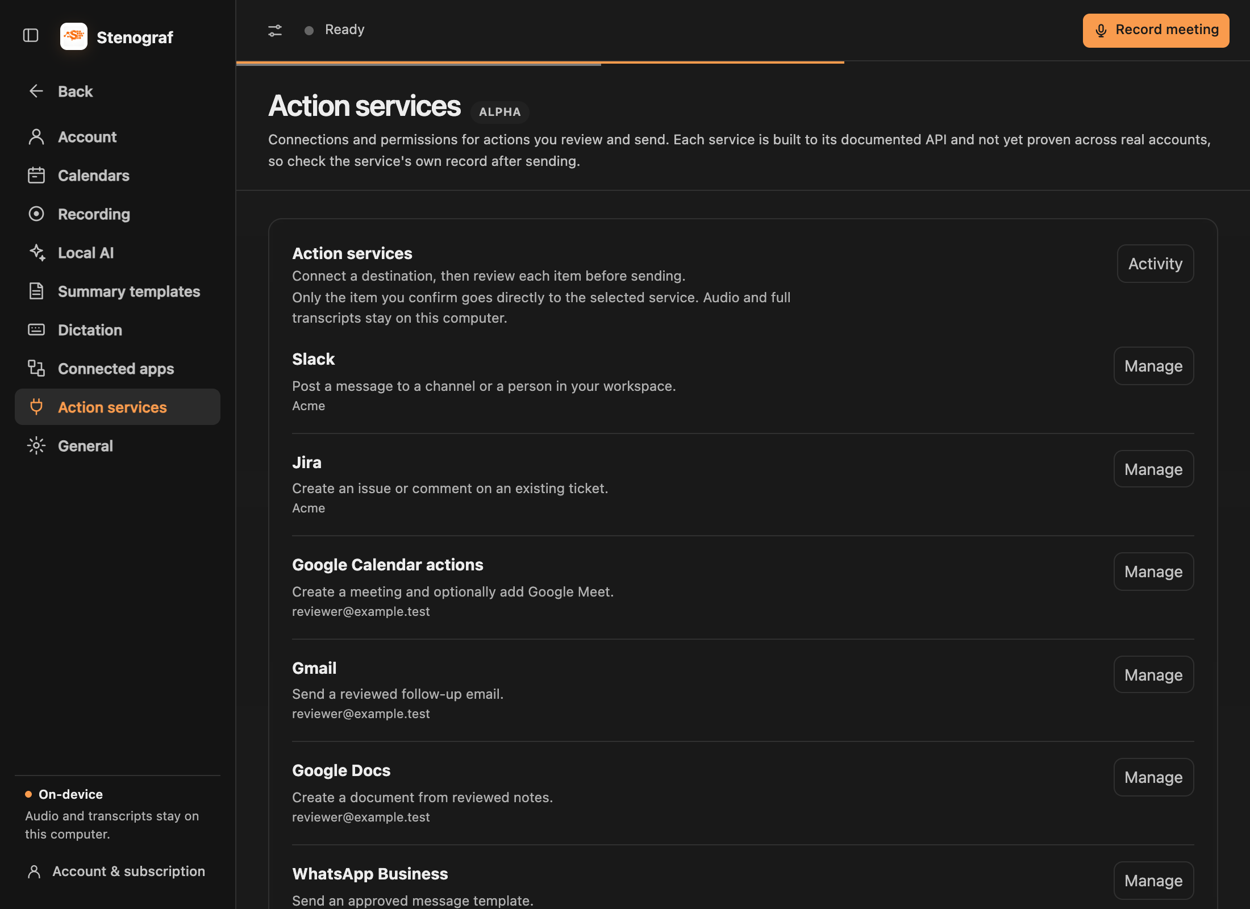Click the Acme workspace under Jira

point(309,508)
